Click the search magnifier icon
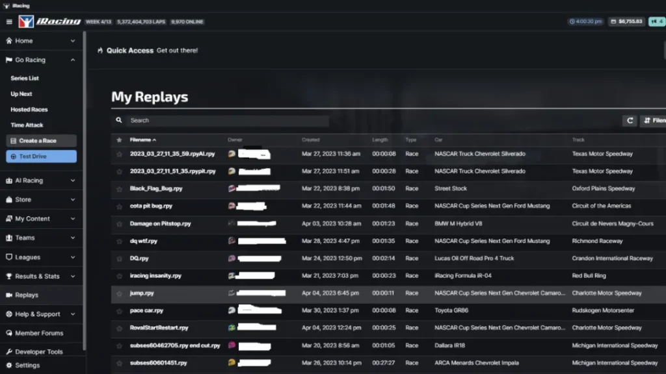The width and height of the screenshot is (666, 374). coord(119,120)
